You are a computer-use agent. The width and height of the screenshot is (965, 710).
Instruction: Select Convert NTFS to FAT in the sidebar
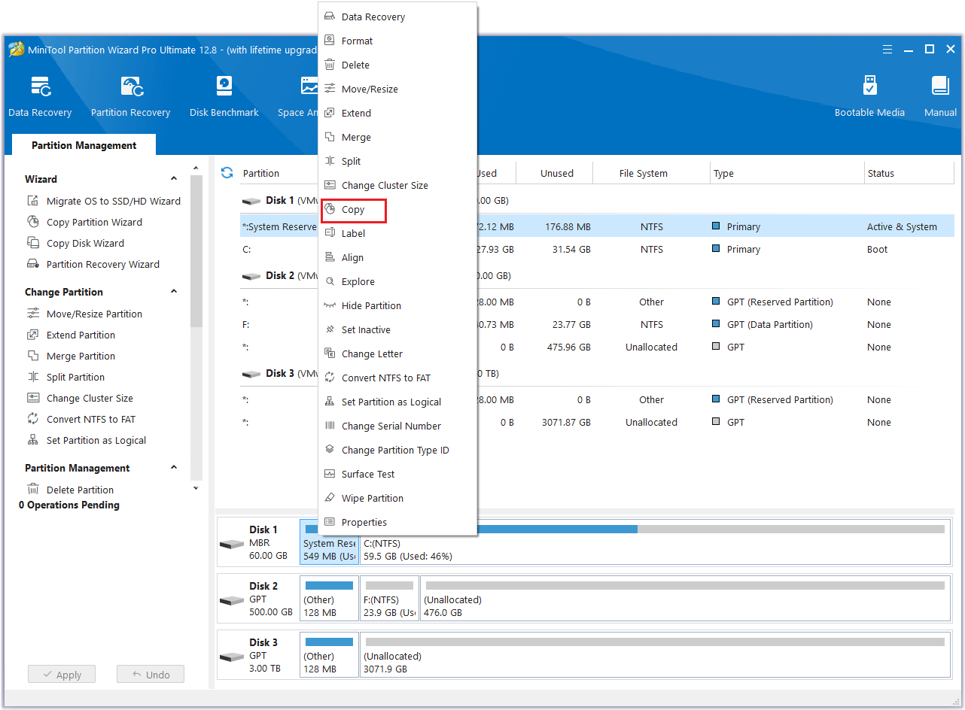pyautogui.click(x=81, y=419)
